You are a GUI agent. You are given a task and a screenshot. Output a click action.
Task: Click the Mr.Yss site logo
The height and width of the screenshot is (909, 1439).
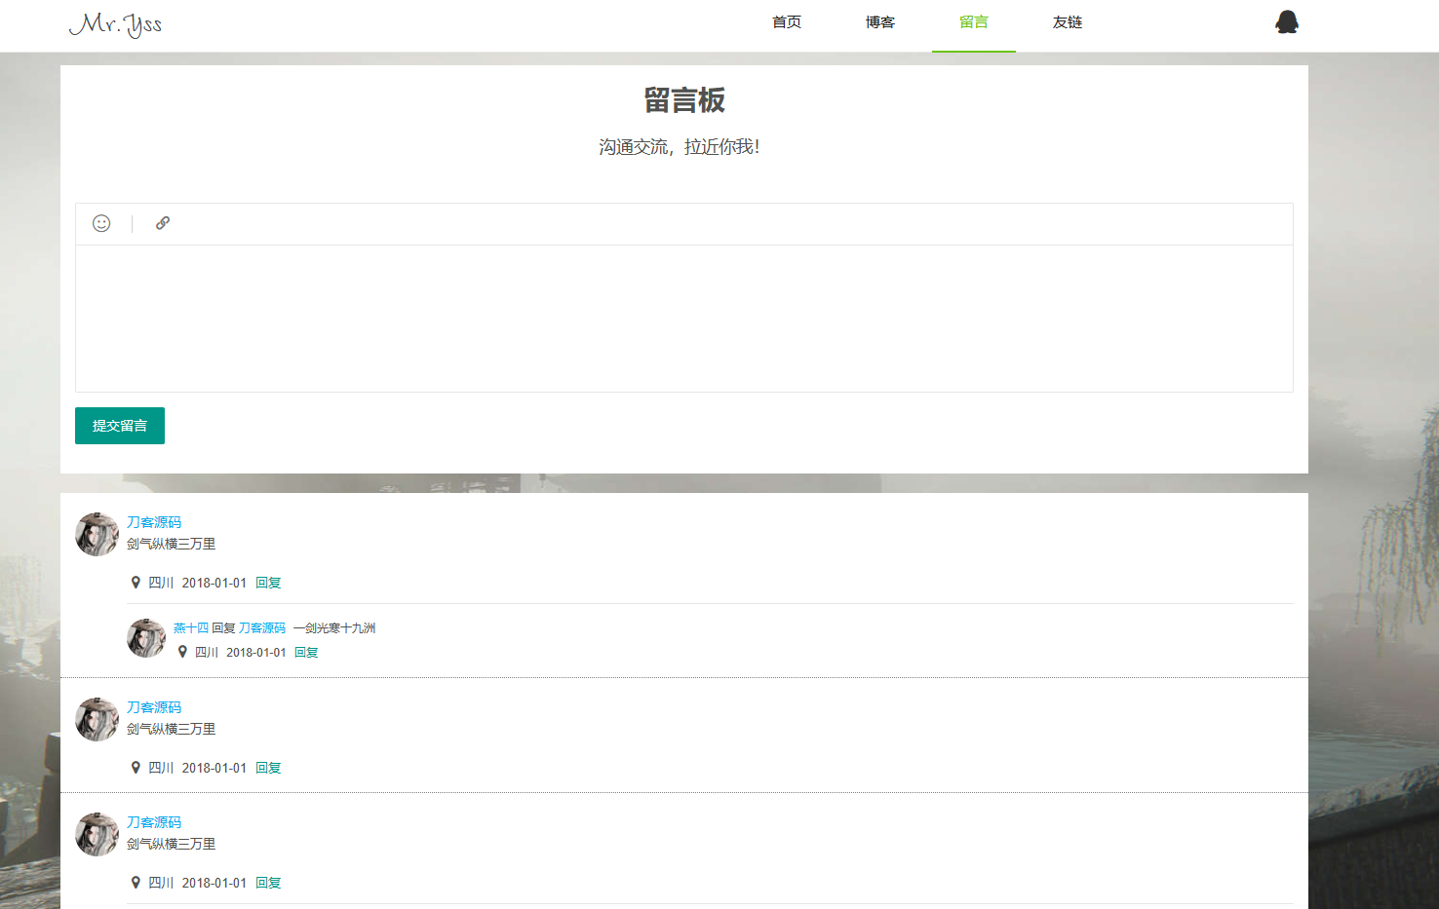(x=116, y=23)
